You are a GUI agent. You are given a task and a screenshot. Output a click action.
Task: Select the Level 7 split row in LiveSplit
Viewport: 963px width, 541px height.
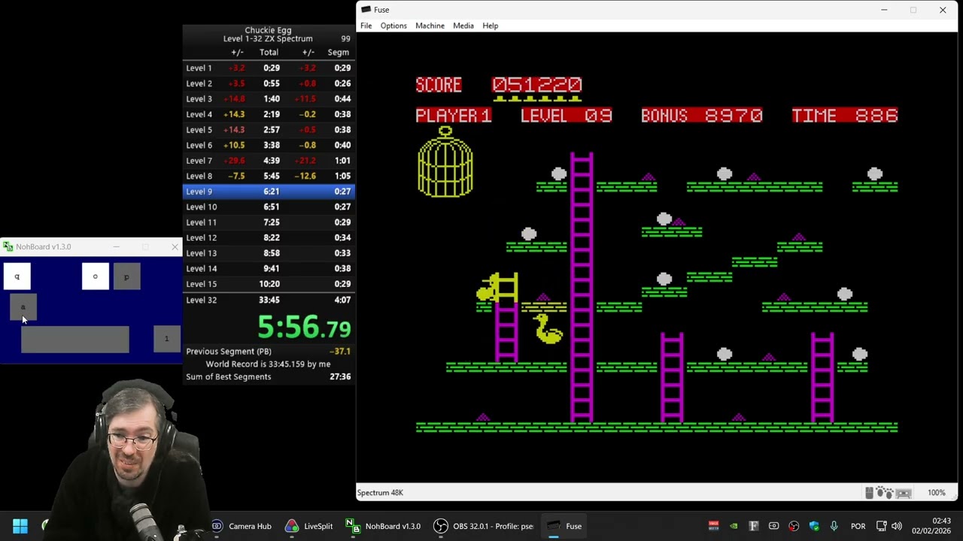pos(269,160)
